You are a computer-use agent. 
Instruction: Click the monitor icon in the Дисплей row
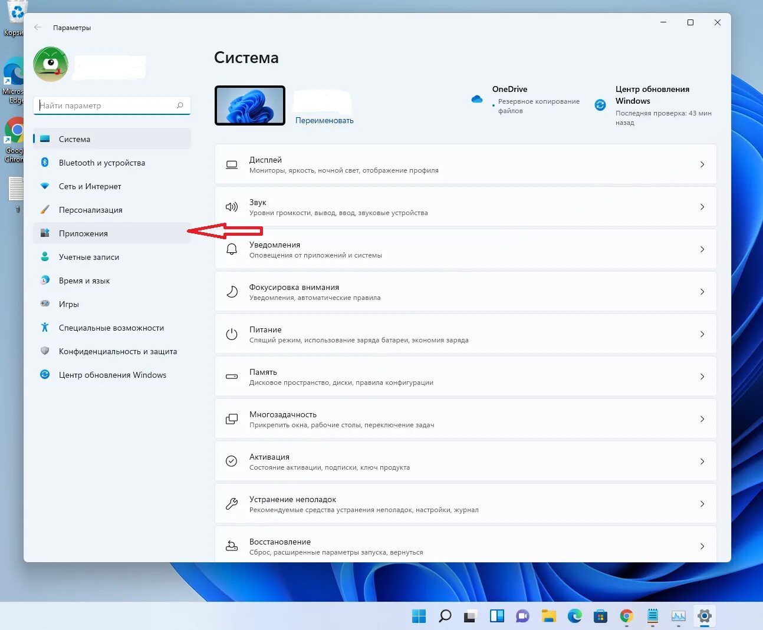pyautogui.click(x=232, y=164)
